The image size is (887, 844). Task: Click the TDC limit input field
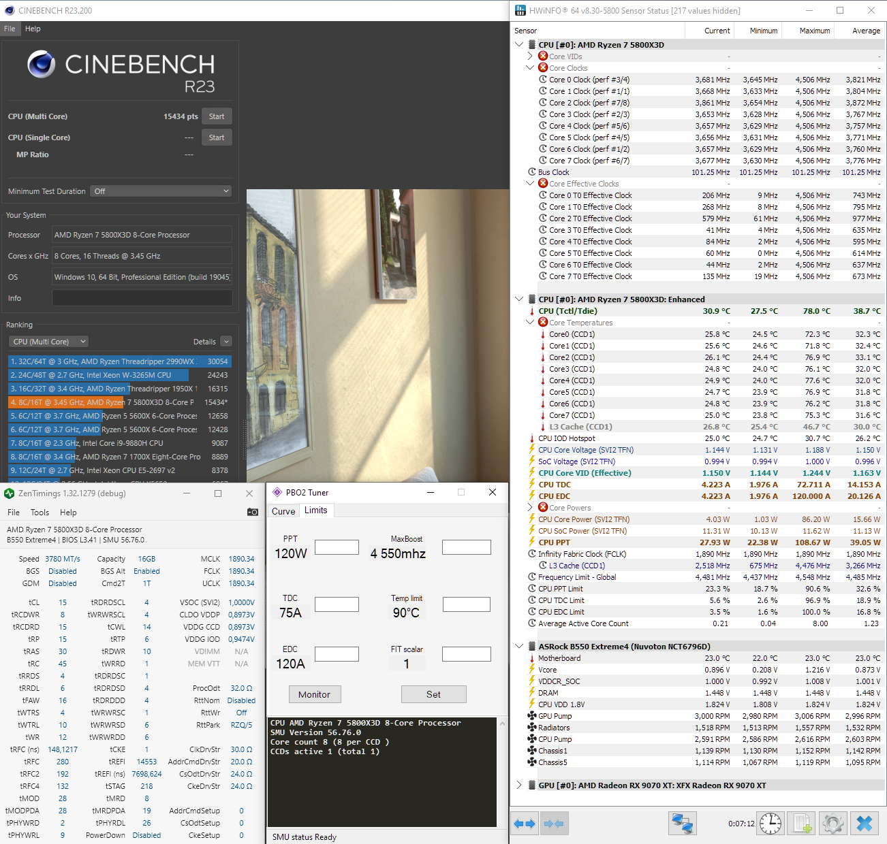click(337, 604)
